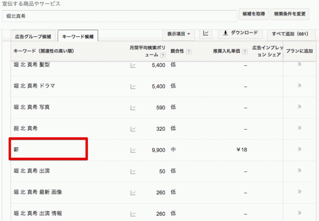Image resolution: width=319 pixels, height=221 pixels.
Task: Click help icon under 月間平均検索ボリューム header
Action: (x=163, y=56)
